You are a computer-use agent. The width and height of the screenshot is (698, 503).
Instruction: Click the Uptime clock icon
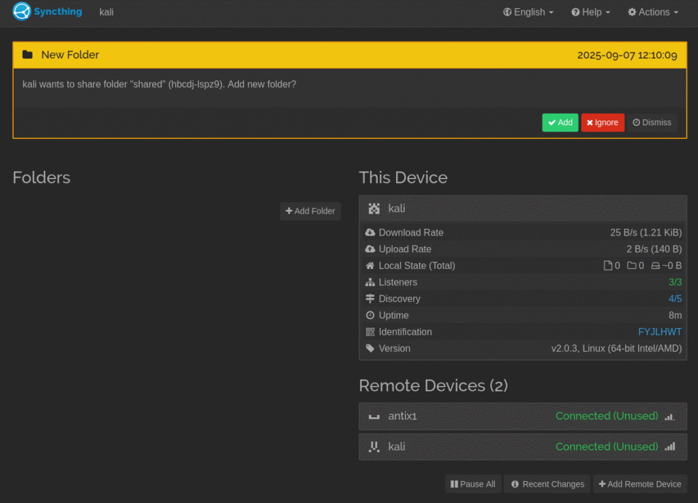point(370,315)
